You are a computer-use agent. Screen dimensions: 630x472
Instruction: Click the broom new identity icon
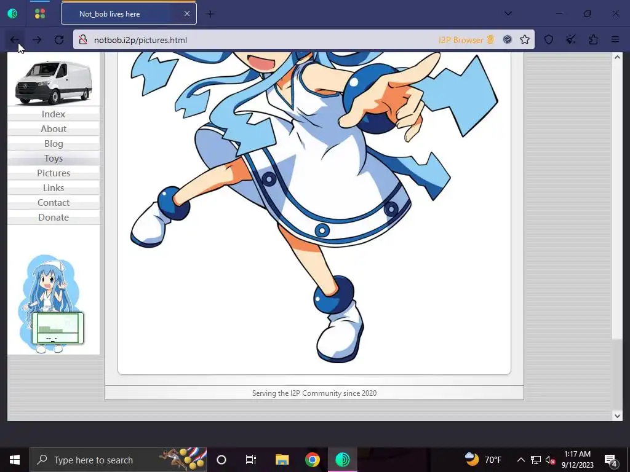point(570,39)
